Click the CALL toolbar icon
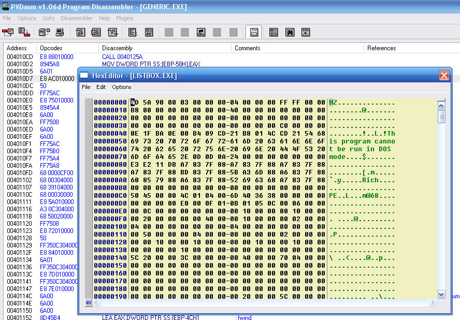 201,32
